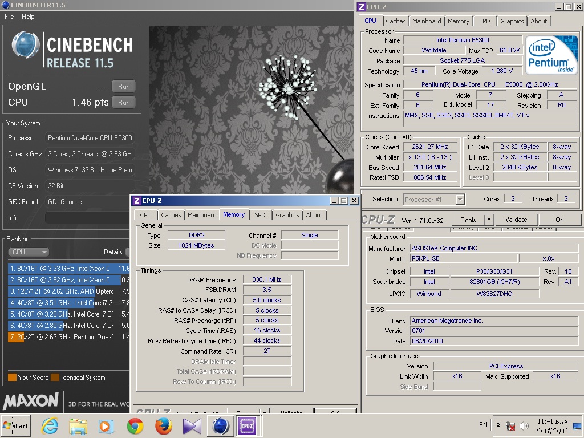Select ranking entry 4C/8T @ 2.80 GHz
Viewport: 584px width, 438px height.
tap(68, 326)
